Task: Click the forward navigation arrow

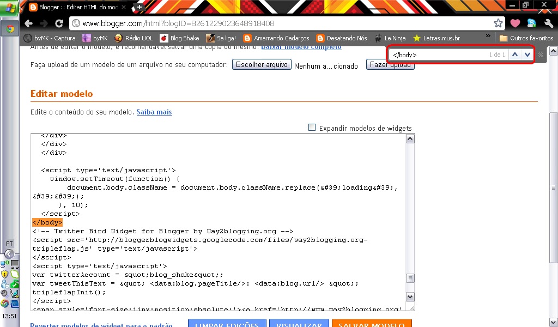Action: [44, 23]
